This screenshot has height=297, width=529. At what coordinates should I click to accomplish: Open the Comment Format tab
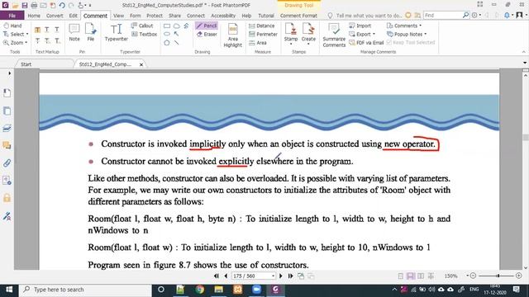[x=298, y=16]
